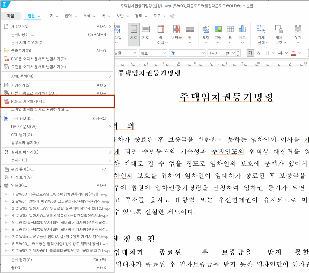Toggle underline 가 formatting button
The width and height of the screenshot is (309, 273).
tap(267, 53)
